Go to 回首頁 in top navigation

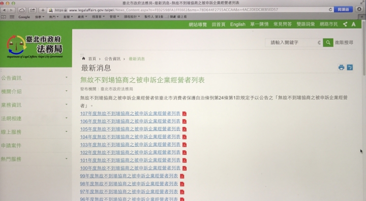pyautogui.click(x=219, y=24)
